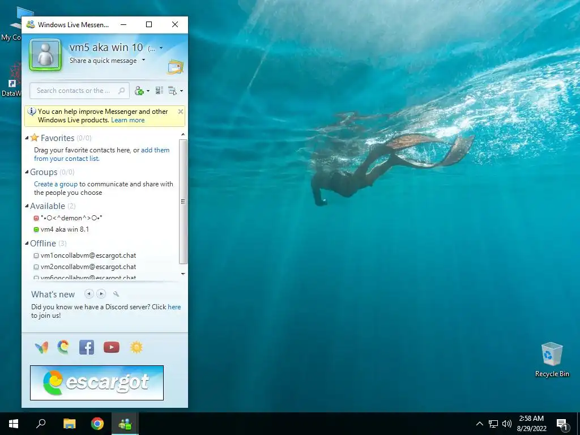Click busy status icon beside demon contact

[36, 218]
